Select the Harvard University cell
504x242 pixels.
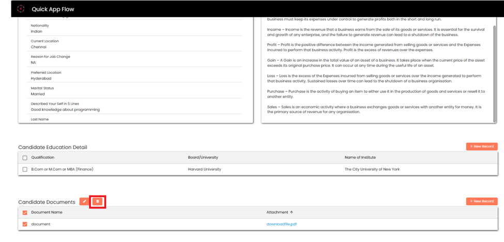click(205, 169)
